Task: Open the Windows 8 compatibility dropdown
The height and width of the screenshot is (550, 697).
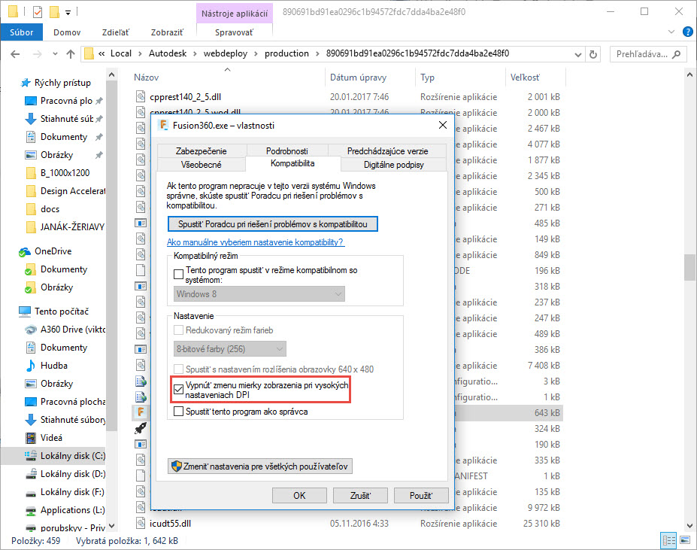Action: (259, 294)
